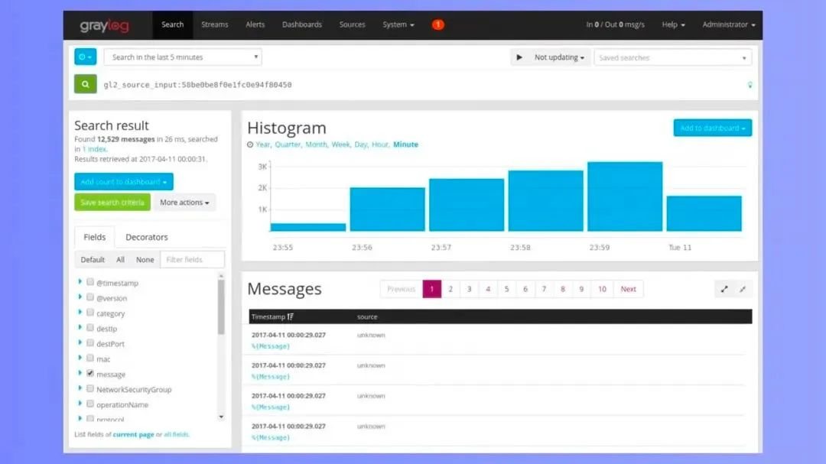
Task: Click the Timestamp sort icon
Action: tap(291, 316)
